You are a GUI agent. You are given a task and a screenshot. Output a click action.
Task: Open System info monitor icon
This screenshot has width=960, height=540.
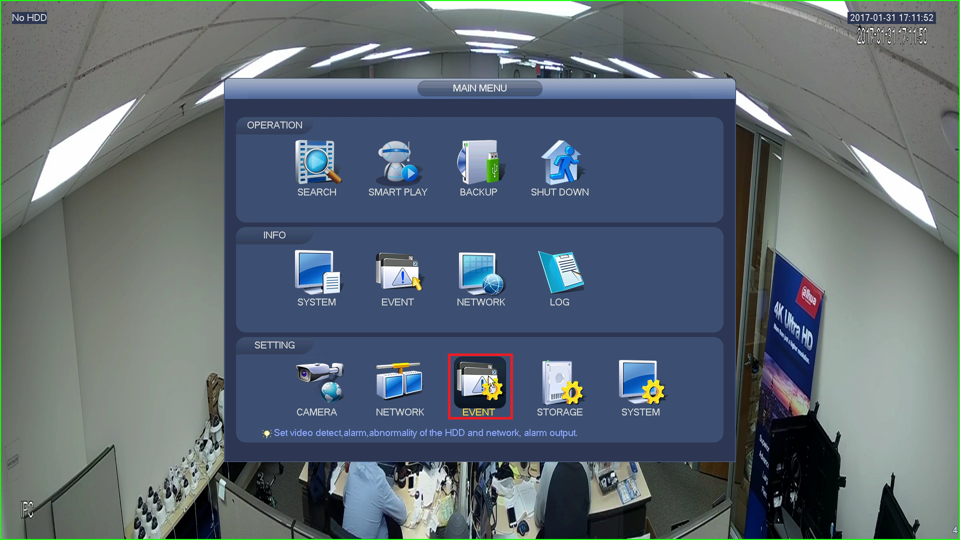[x=317, y=272]
